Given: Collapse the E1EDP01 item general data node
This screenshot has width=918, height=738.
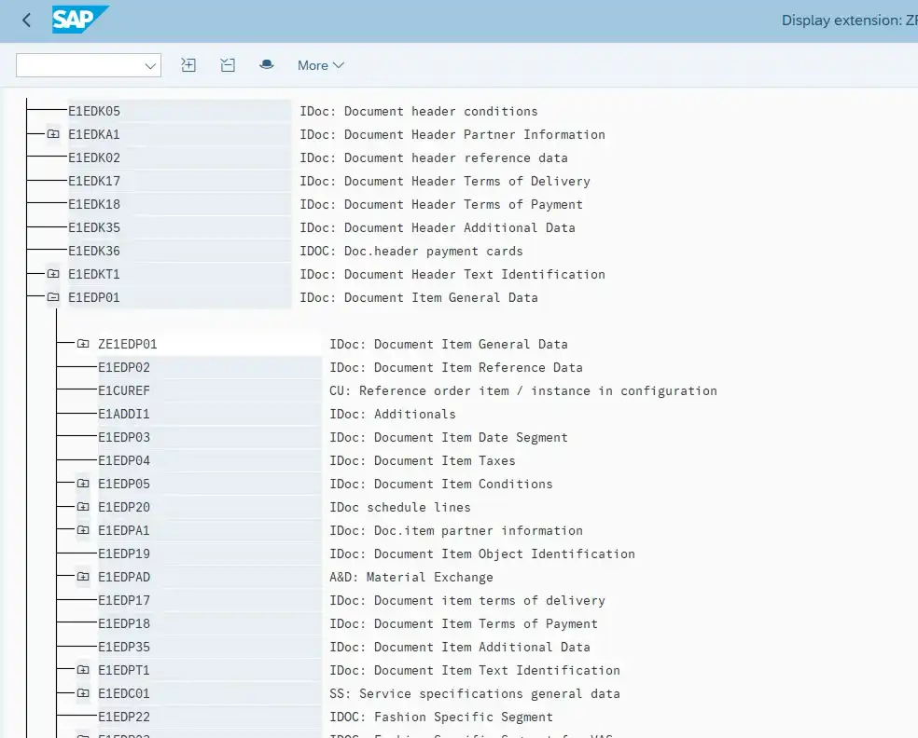Looking at the screenshot, I should pyautogui.click(x=51, y=297).
